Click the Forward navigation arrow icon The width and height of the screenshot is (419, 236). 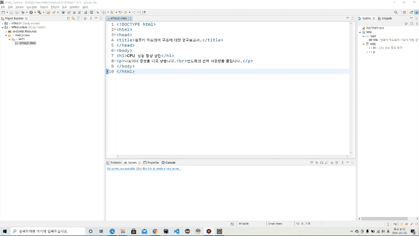point(134,12)
